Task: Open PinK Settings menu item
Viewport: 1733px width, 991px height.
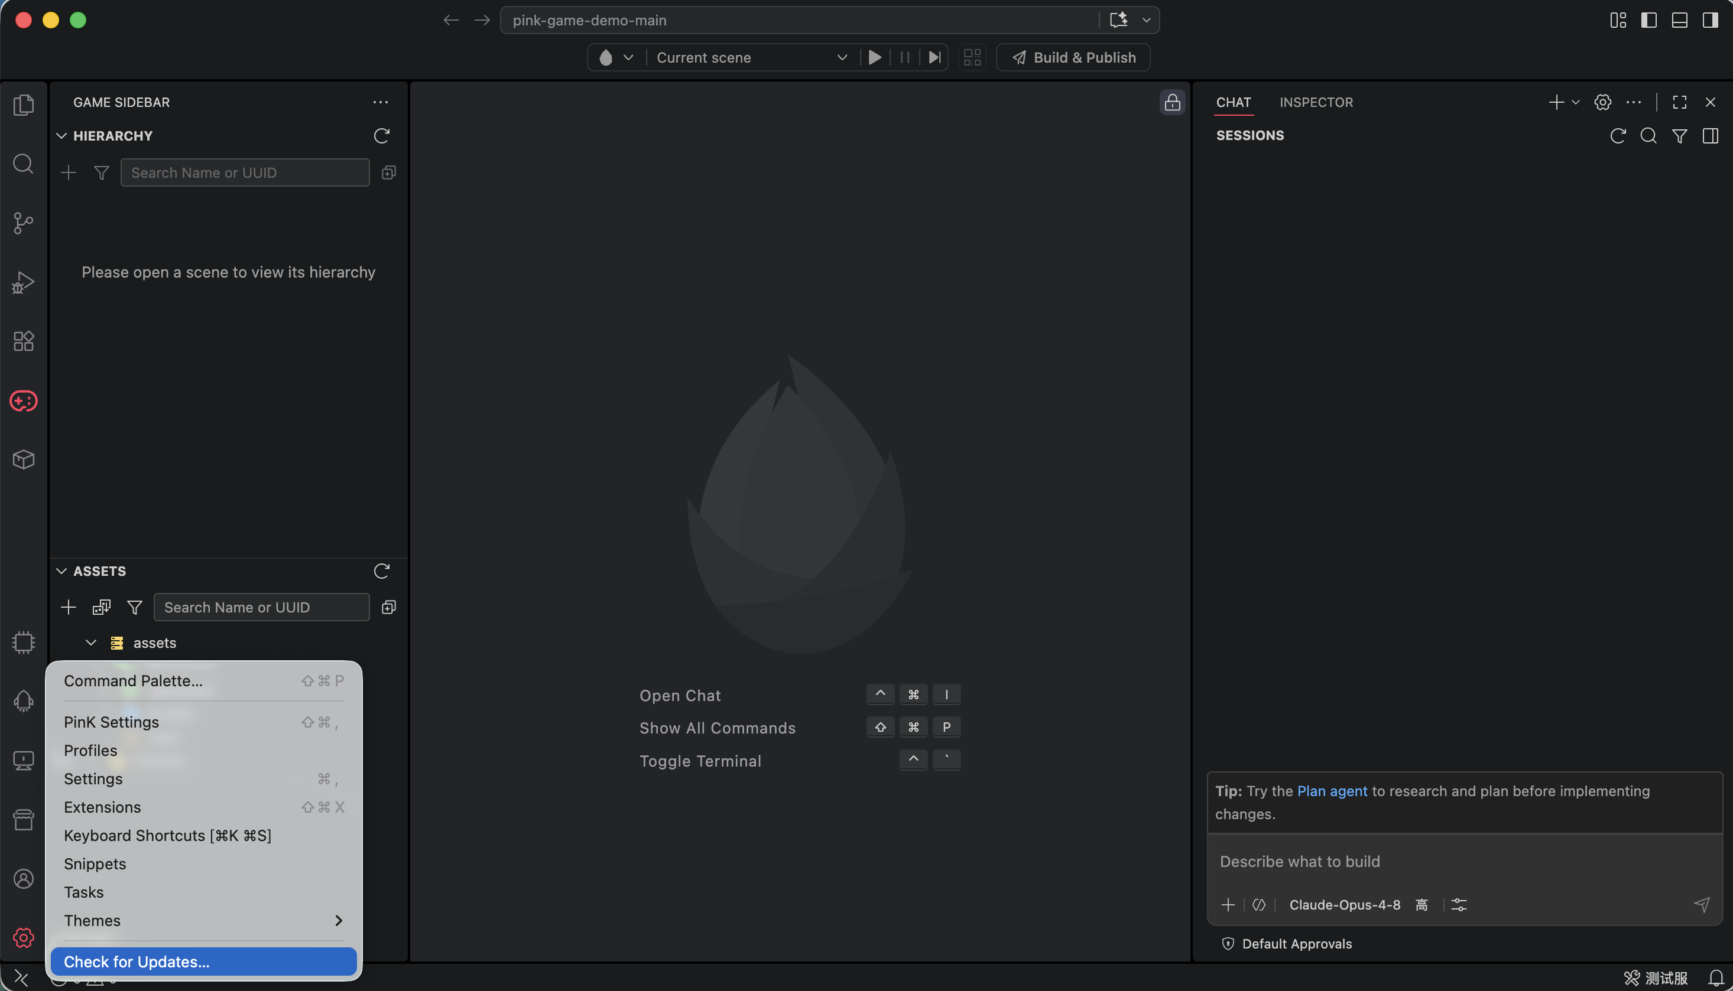Action: tap(204, 722)
